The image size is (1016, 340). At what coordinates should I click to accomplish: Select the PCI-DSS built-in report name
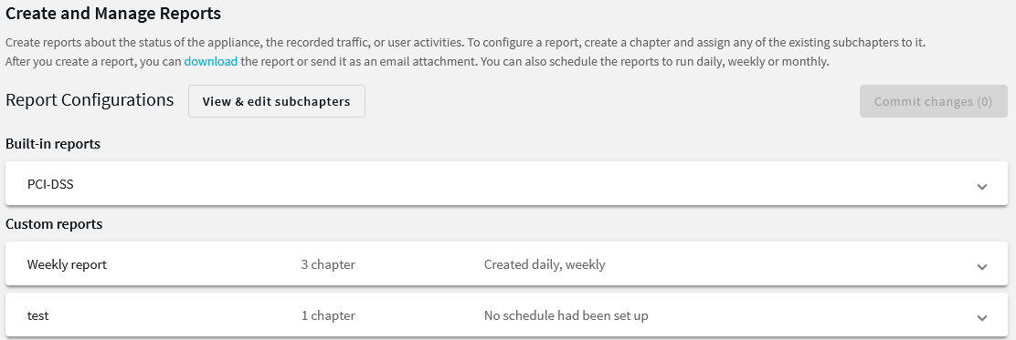tap(50, 184)
